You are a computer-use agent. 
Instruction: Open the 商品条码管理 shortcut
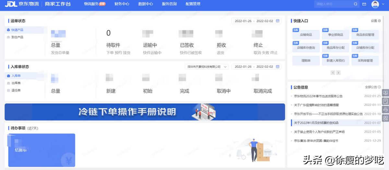(365, 35)
